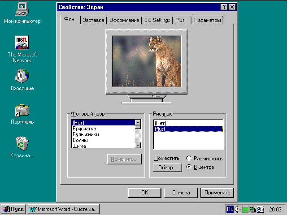287x215 pixels.
Task: Switch to the Заставка tab
Action: click(93, 20)
